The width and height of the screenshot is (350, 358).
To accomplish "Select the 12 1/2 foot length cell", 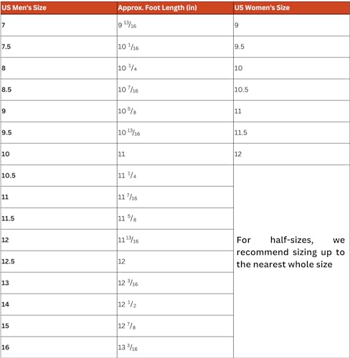I will pos(175,304).
